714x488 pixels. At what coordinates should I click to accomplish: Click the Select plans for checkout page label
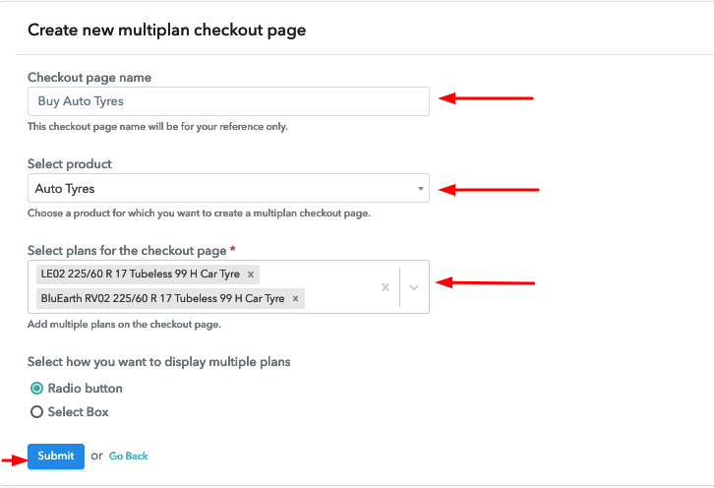tap(127, 251)
